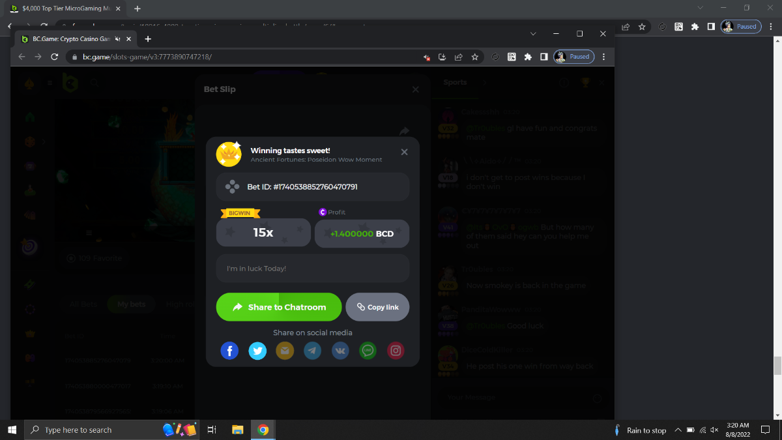Share win via VK icon

pyautogui.click(x=340, y=351)
